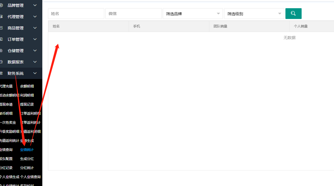Click the 订单管理 sidebar icon
Viewport: 334px width, 186px height.
[x=1, y=39]
